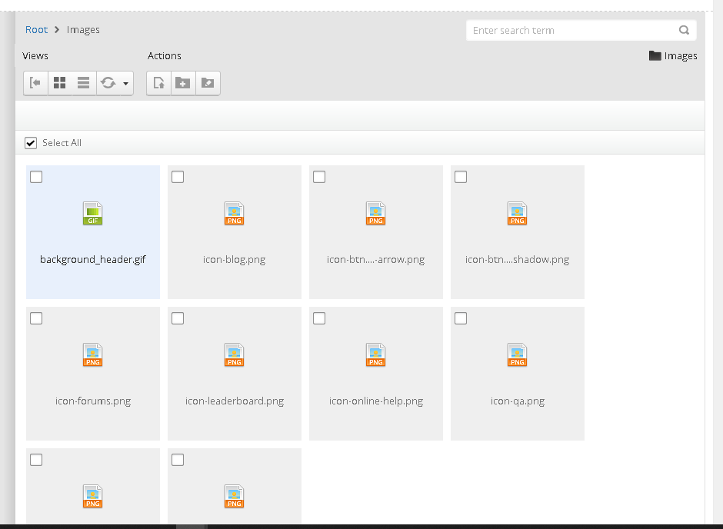Click the sync folder refresh icon

[x=108, y=83]
